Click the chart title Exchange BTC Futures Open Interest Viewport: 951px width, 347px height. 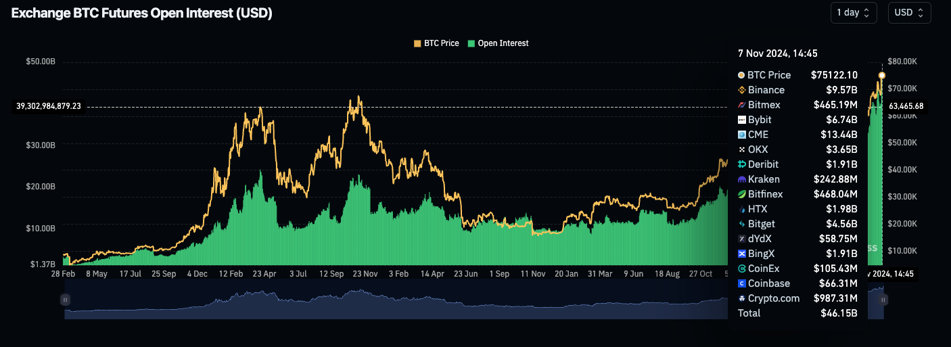click(x=142, y=14)
